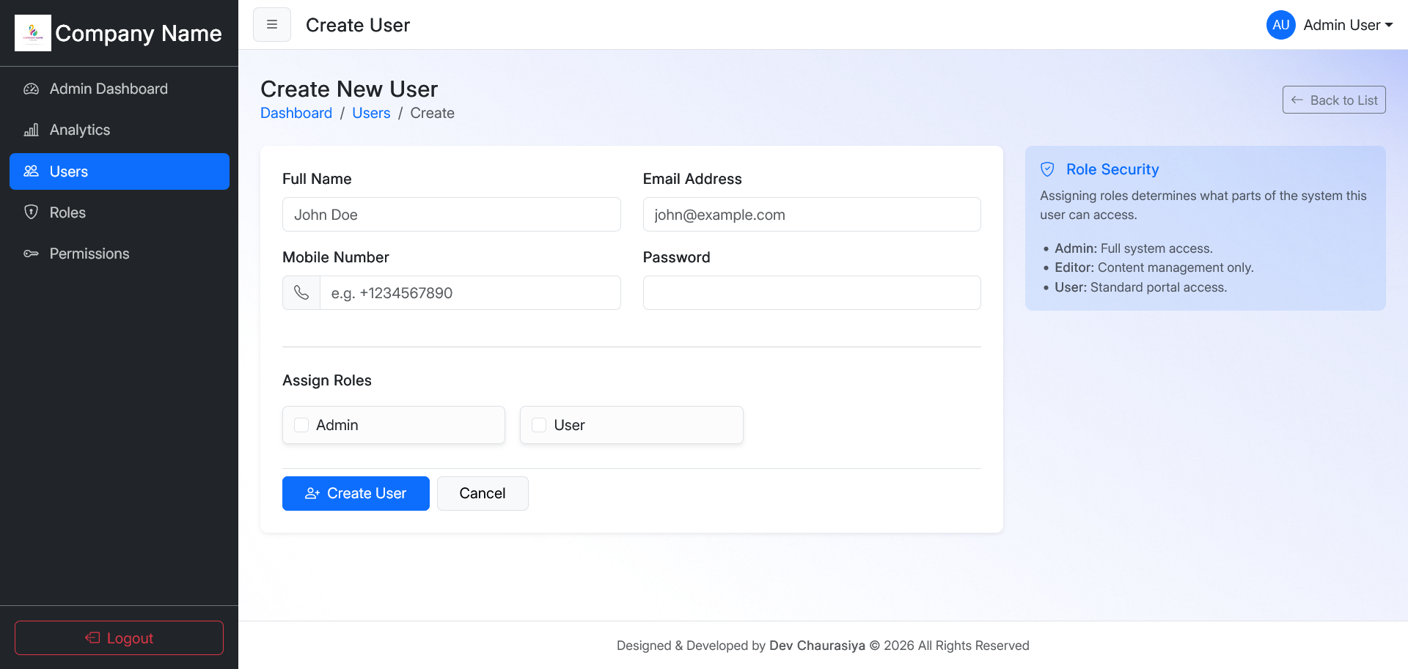The image size is (1408, 669).
Task: Open Analytics from the sidebar
Action: pyautogui.click(x=80, y=130)
